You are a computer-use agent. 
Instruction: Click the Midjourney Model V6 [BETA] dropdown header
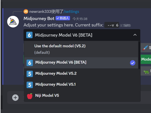82,35
